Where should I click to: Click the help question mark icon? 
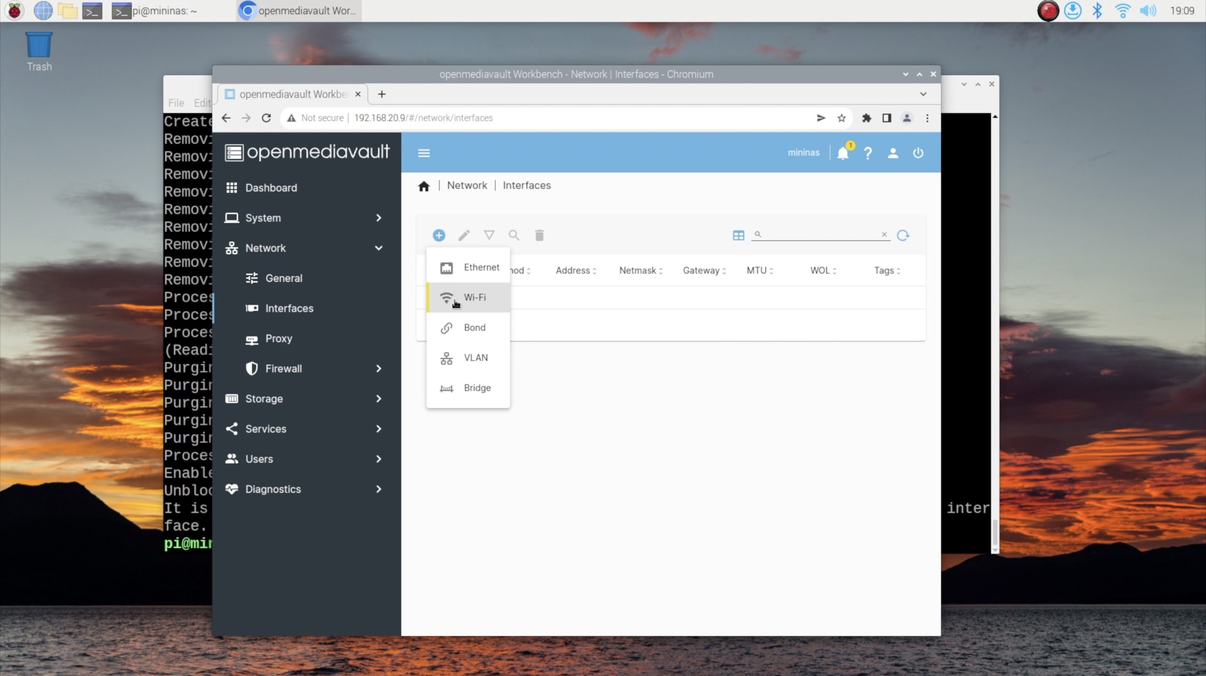pos(868,153)
